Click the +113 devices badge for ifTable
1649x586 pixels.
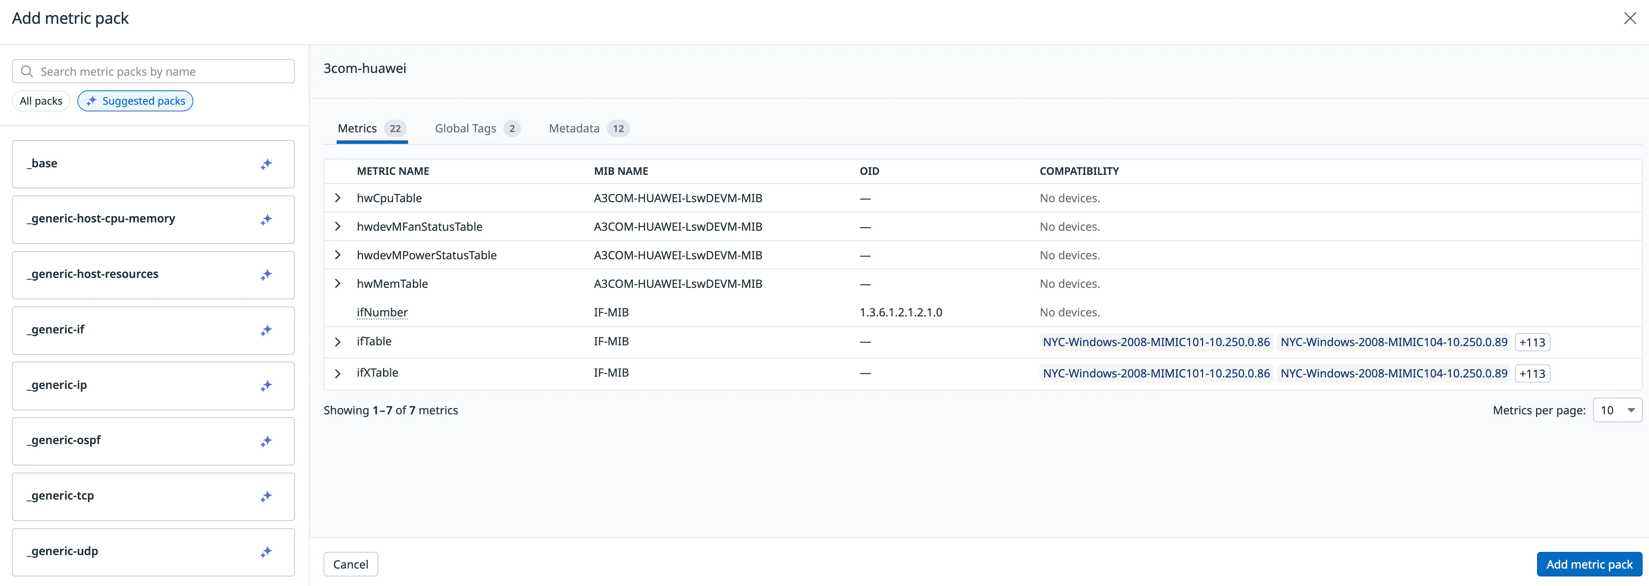click(1532, 342)
